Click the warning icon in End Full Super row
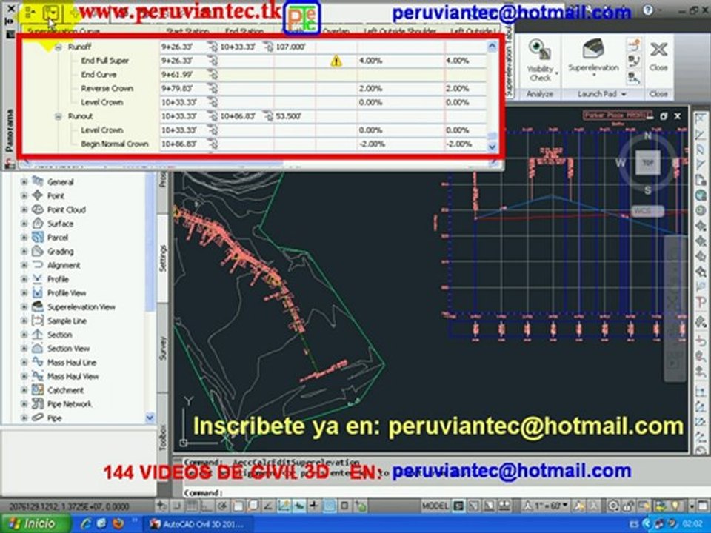The height and width of the screenshot is (533, 711). 336,61
